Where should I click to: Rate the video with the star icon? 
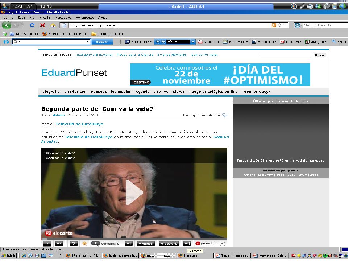point(84,244)
